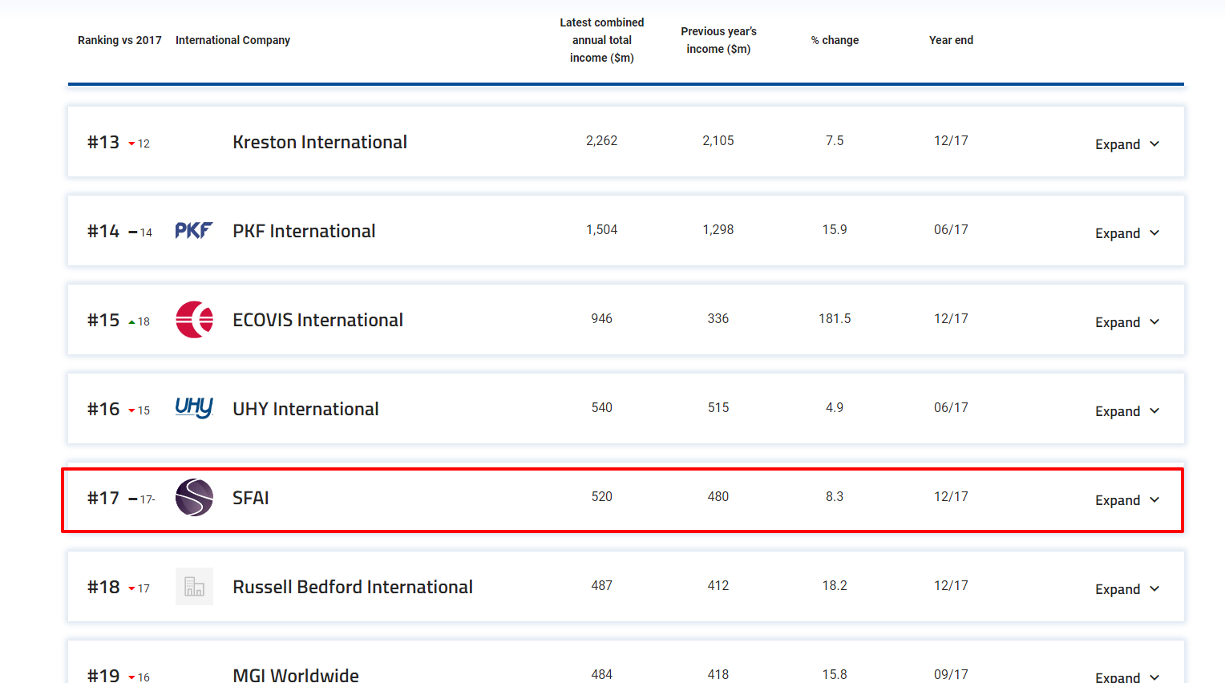1225x683 pixels.
Task: Click the red down arrow beside #13
Action: click(x=131, y=144)
